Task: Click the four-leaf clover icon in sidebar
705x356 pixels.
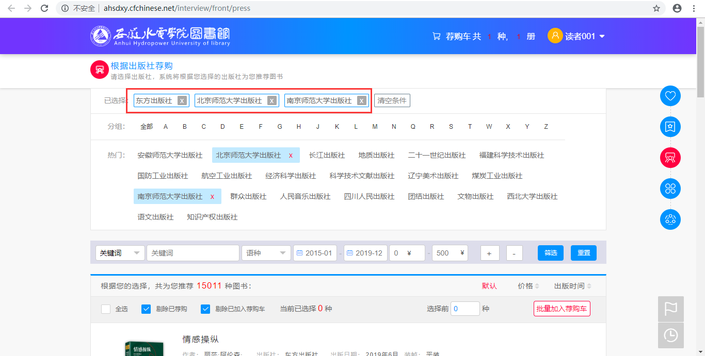Action: pyautogui.click(x=670, y=189)
